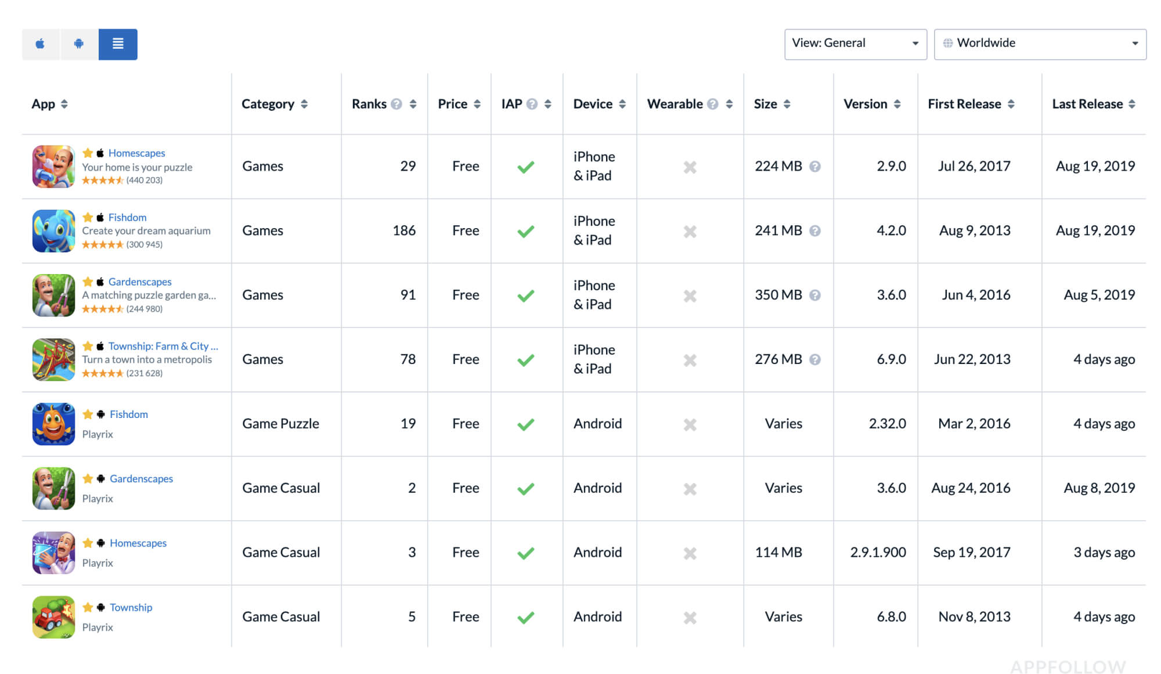
Task: Open the Fishdom iOS app link
Action: point(128,217)
